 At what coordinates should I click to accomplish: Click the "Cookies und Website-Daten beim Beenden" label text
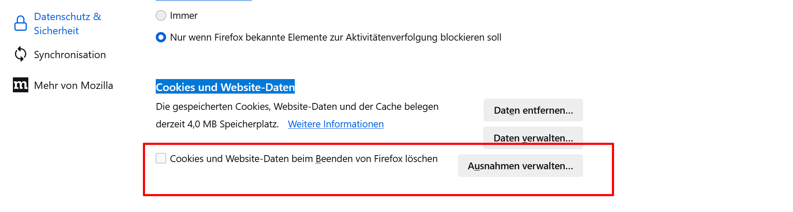tap(303, 159)
